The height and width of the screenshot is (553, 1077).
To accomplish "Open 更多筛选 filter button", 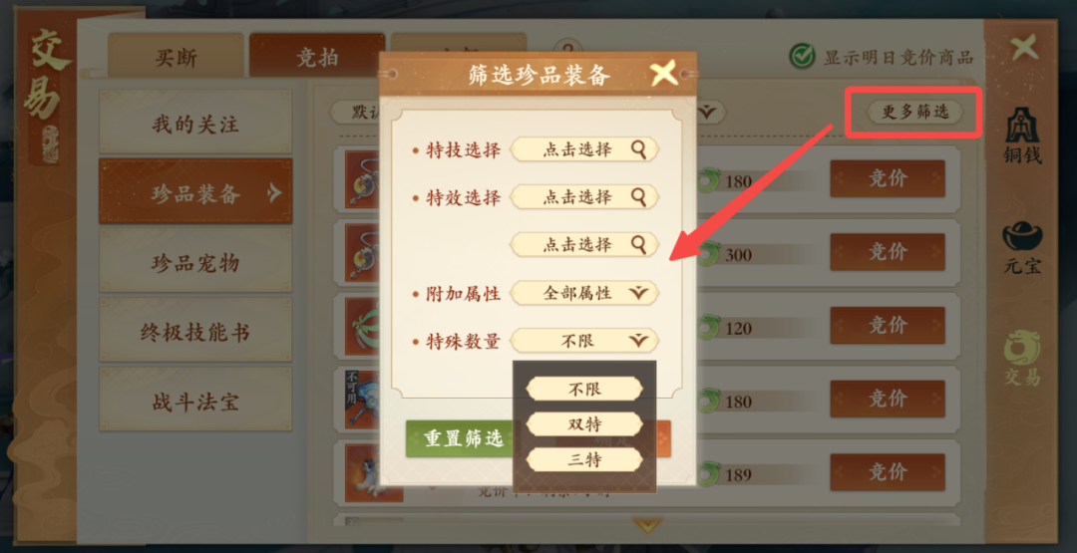I will pyautogui.click(x=914, y=112).
